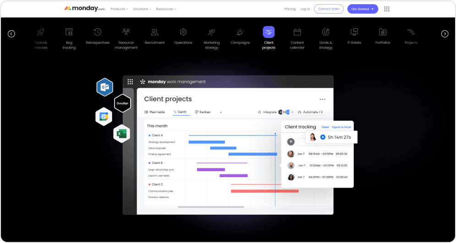Screen dimensions: 456x243
Task: Click the 04:15PM – 07:26PM time entry
Action: (x=321, y=177)
